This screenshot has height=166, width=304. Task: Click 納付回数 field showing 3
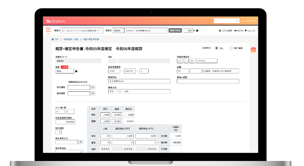coord(58,132)
